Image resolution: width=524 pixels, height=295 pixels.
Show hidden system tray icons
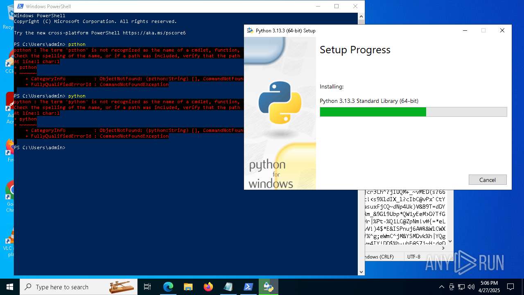tap(441, 287)
